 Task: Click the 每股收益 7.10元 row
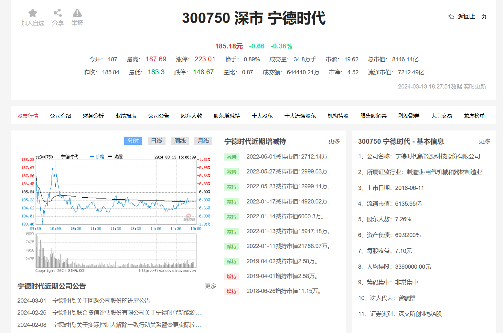click(385, 251)
